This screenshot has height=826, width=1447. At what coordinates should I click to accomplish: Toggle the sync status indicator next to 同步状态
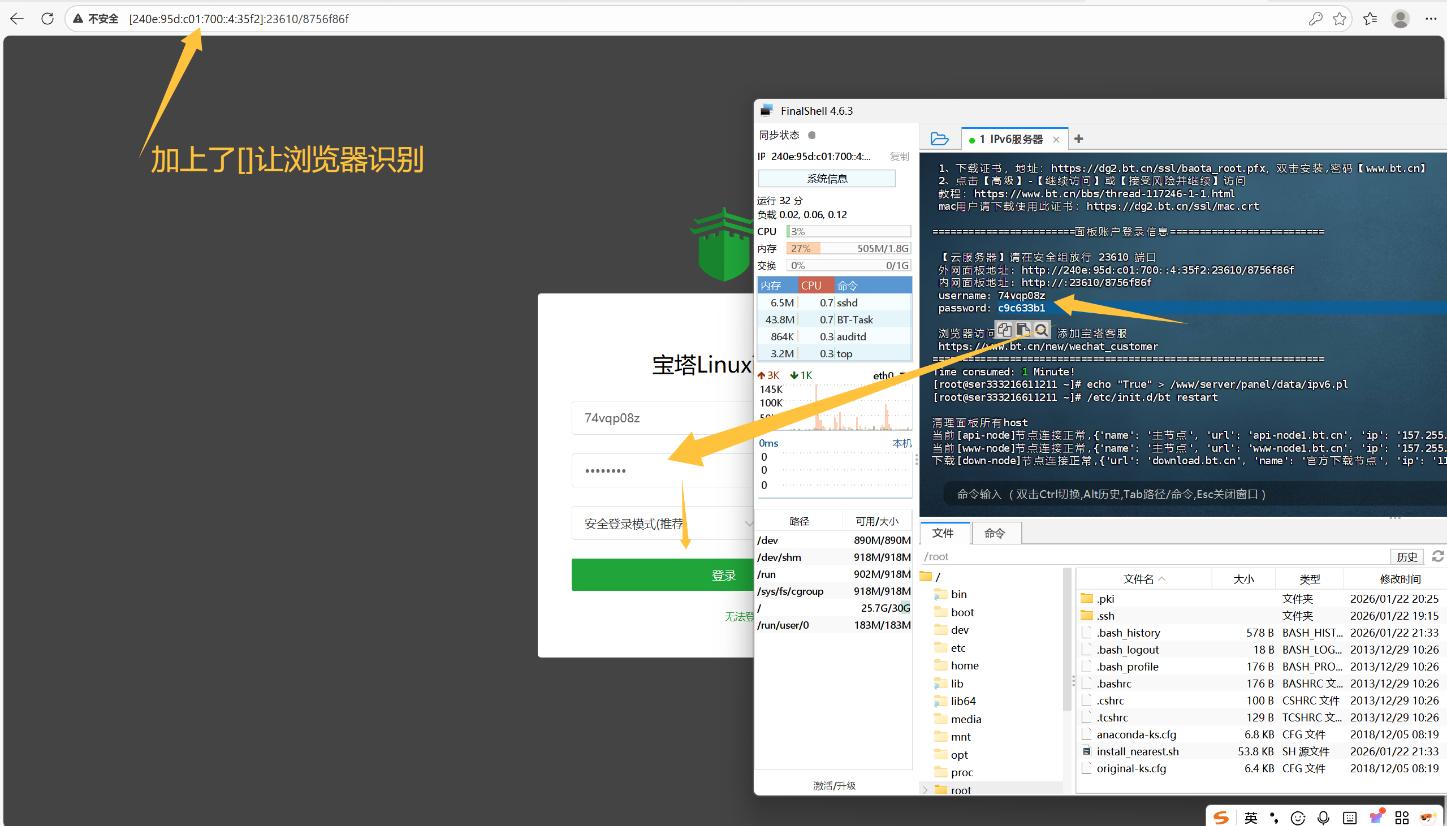click(811, 135)
